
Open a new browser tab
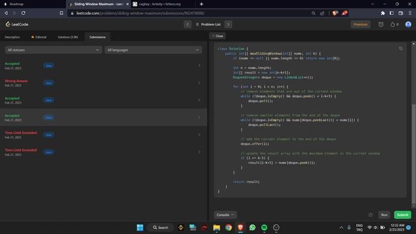click(201, 4)
